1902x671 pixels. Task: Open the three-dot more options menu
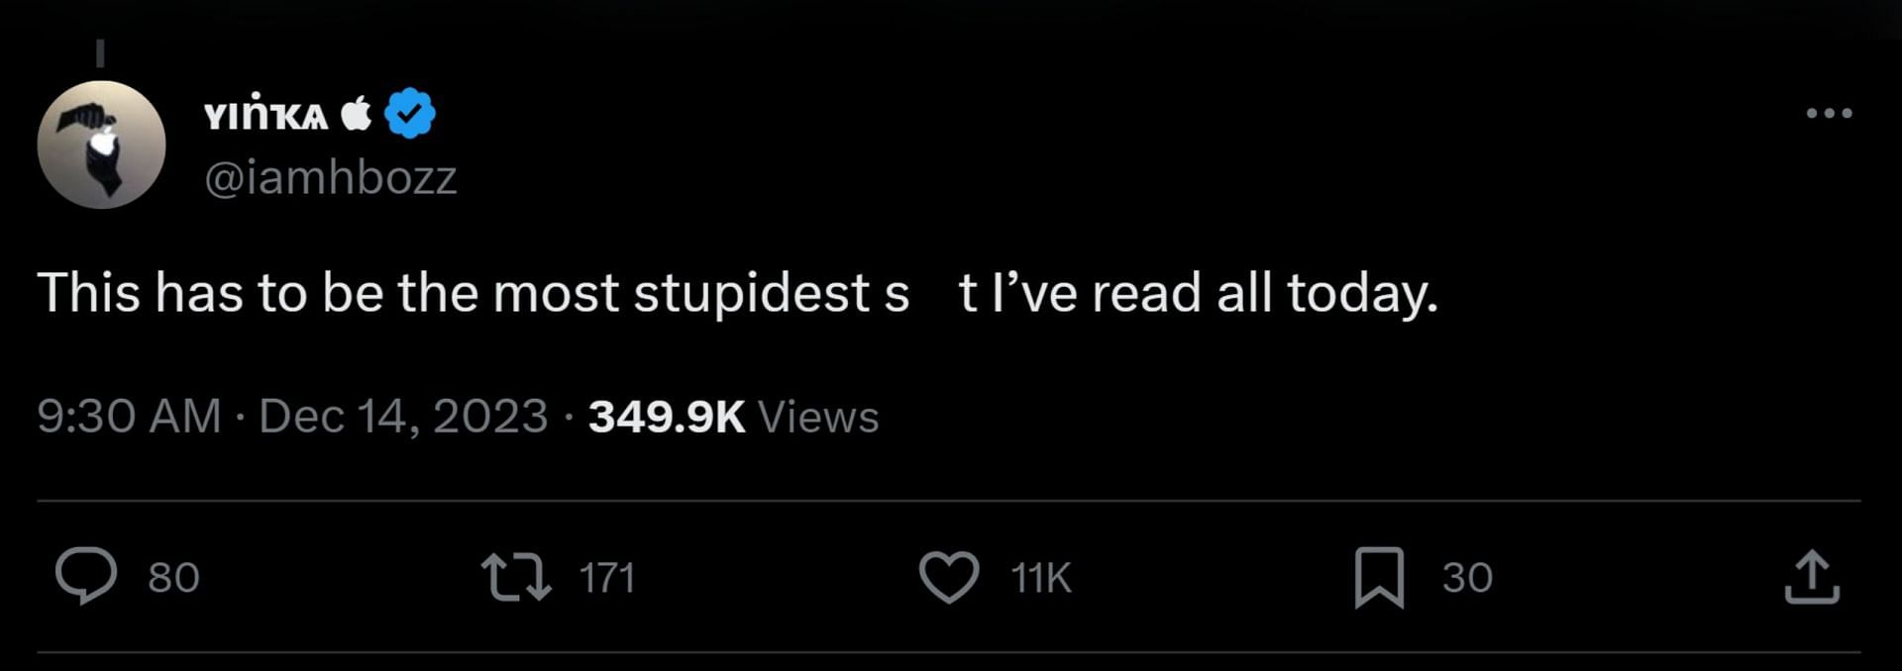(1829, 113)
